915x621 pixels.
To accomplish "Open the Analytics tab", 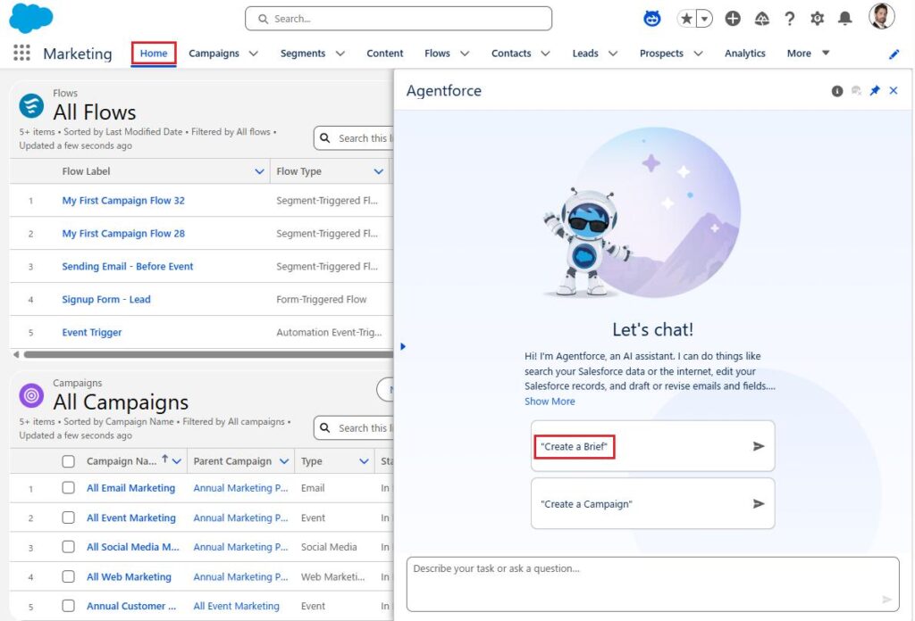I will coord(744,53).
